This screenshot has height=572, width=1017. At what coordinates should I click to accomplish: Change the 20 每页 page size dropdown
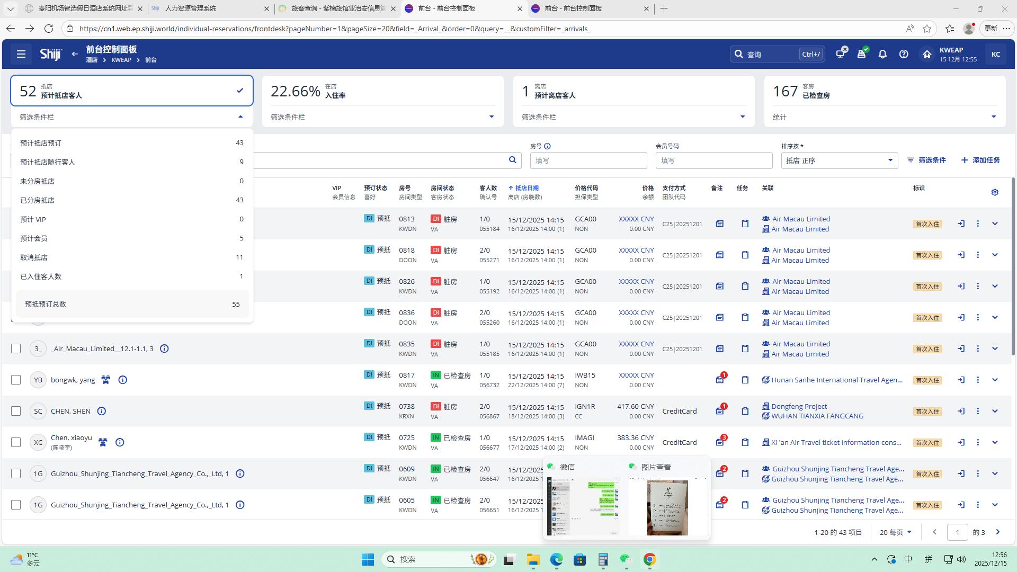895,532
